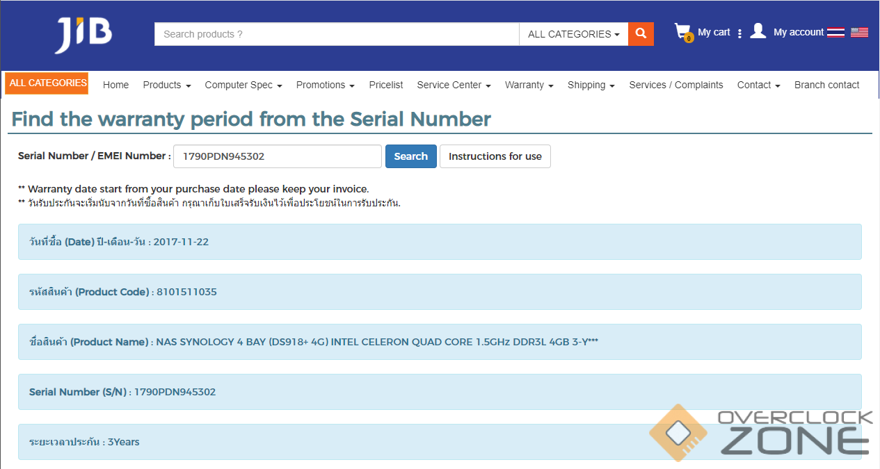Expand the Shipping menu

coord(591,85)
